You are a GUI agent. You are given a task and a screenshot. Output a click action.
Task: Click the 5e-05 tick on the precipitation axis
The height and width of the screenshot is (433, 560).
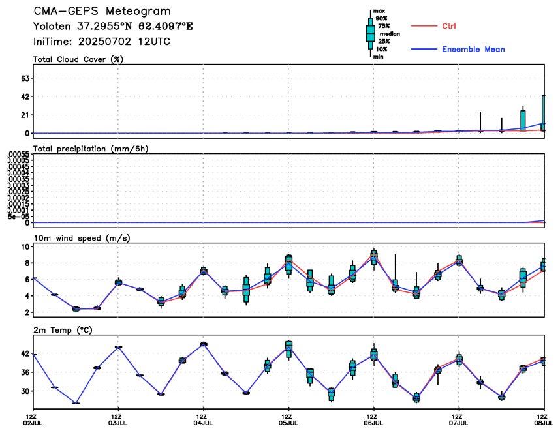tap(19, 216)
